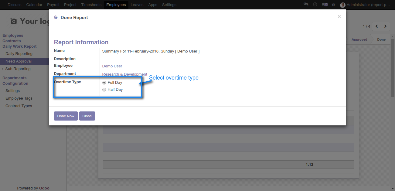Open the Payroll menu
Viewport: 395px width, 191px height.
[x=53, y=5]
